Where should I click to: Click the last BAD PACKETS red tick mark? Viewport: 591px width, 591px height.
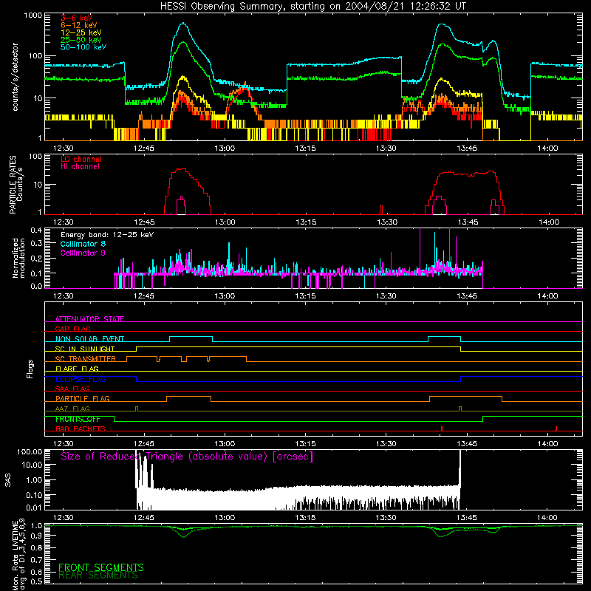click(556, 428)
